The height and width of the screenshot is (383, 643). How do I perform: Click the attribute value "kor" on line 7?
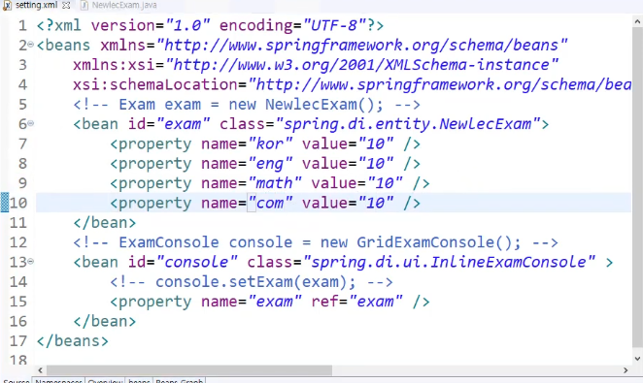click(270, 144)
